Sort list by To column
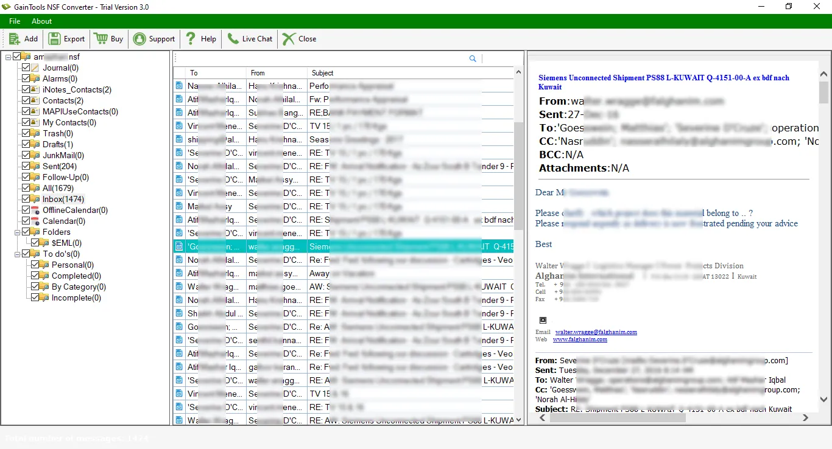The image size is (832, 449). 216,72
